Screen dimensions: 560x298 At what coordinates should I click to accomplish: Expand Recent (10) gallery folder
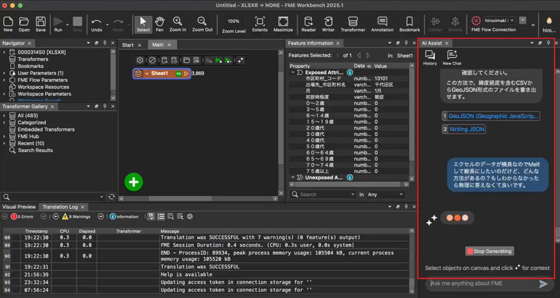(5, 143)
